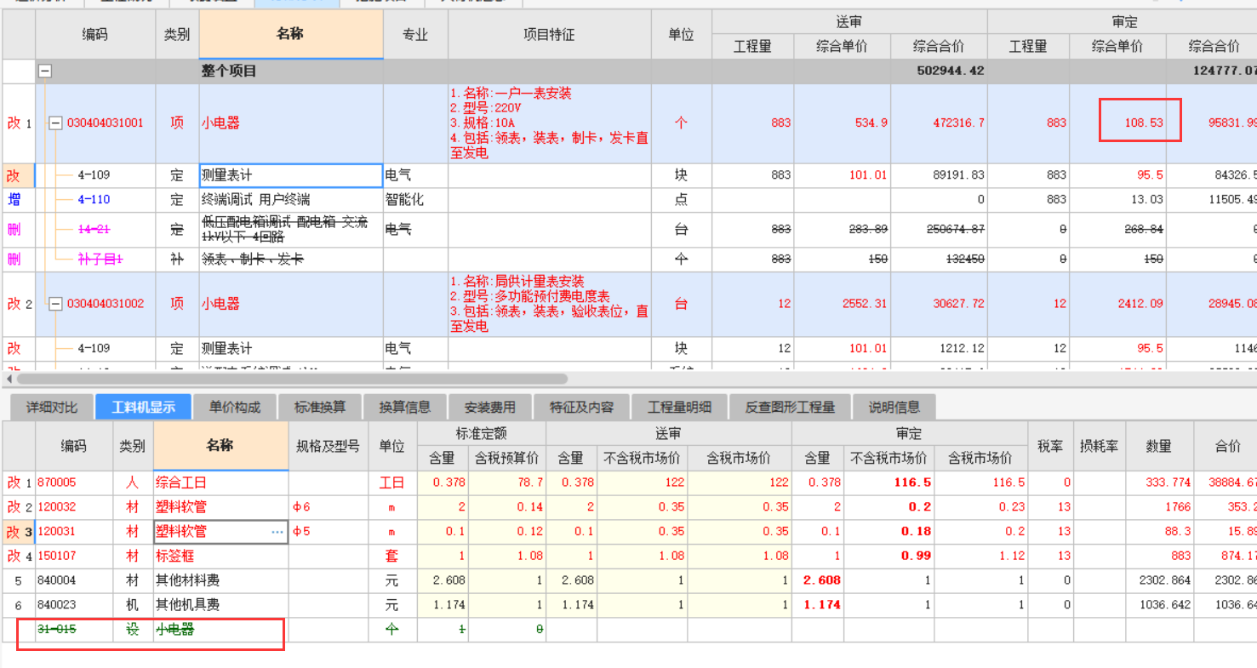Viewport: 1257px width, 668px height.
Task: Click the 534.9 送审 unit price cell
Action: click(843, 123)
